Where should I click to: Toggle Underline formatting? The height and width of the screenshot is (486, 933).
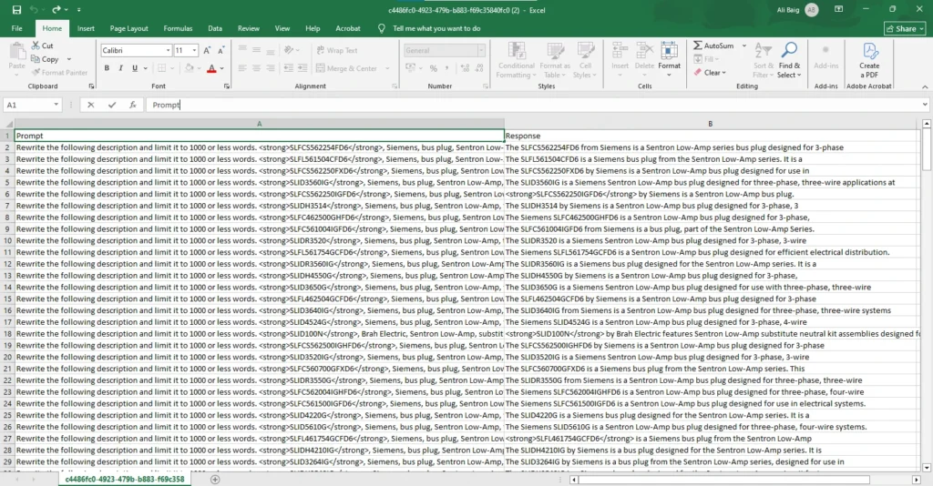[x=135, y=68]
